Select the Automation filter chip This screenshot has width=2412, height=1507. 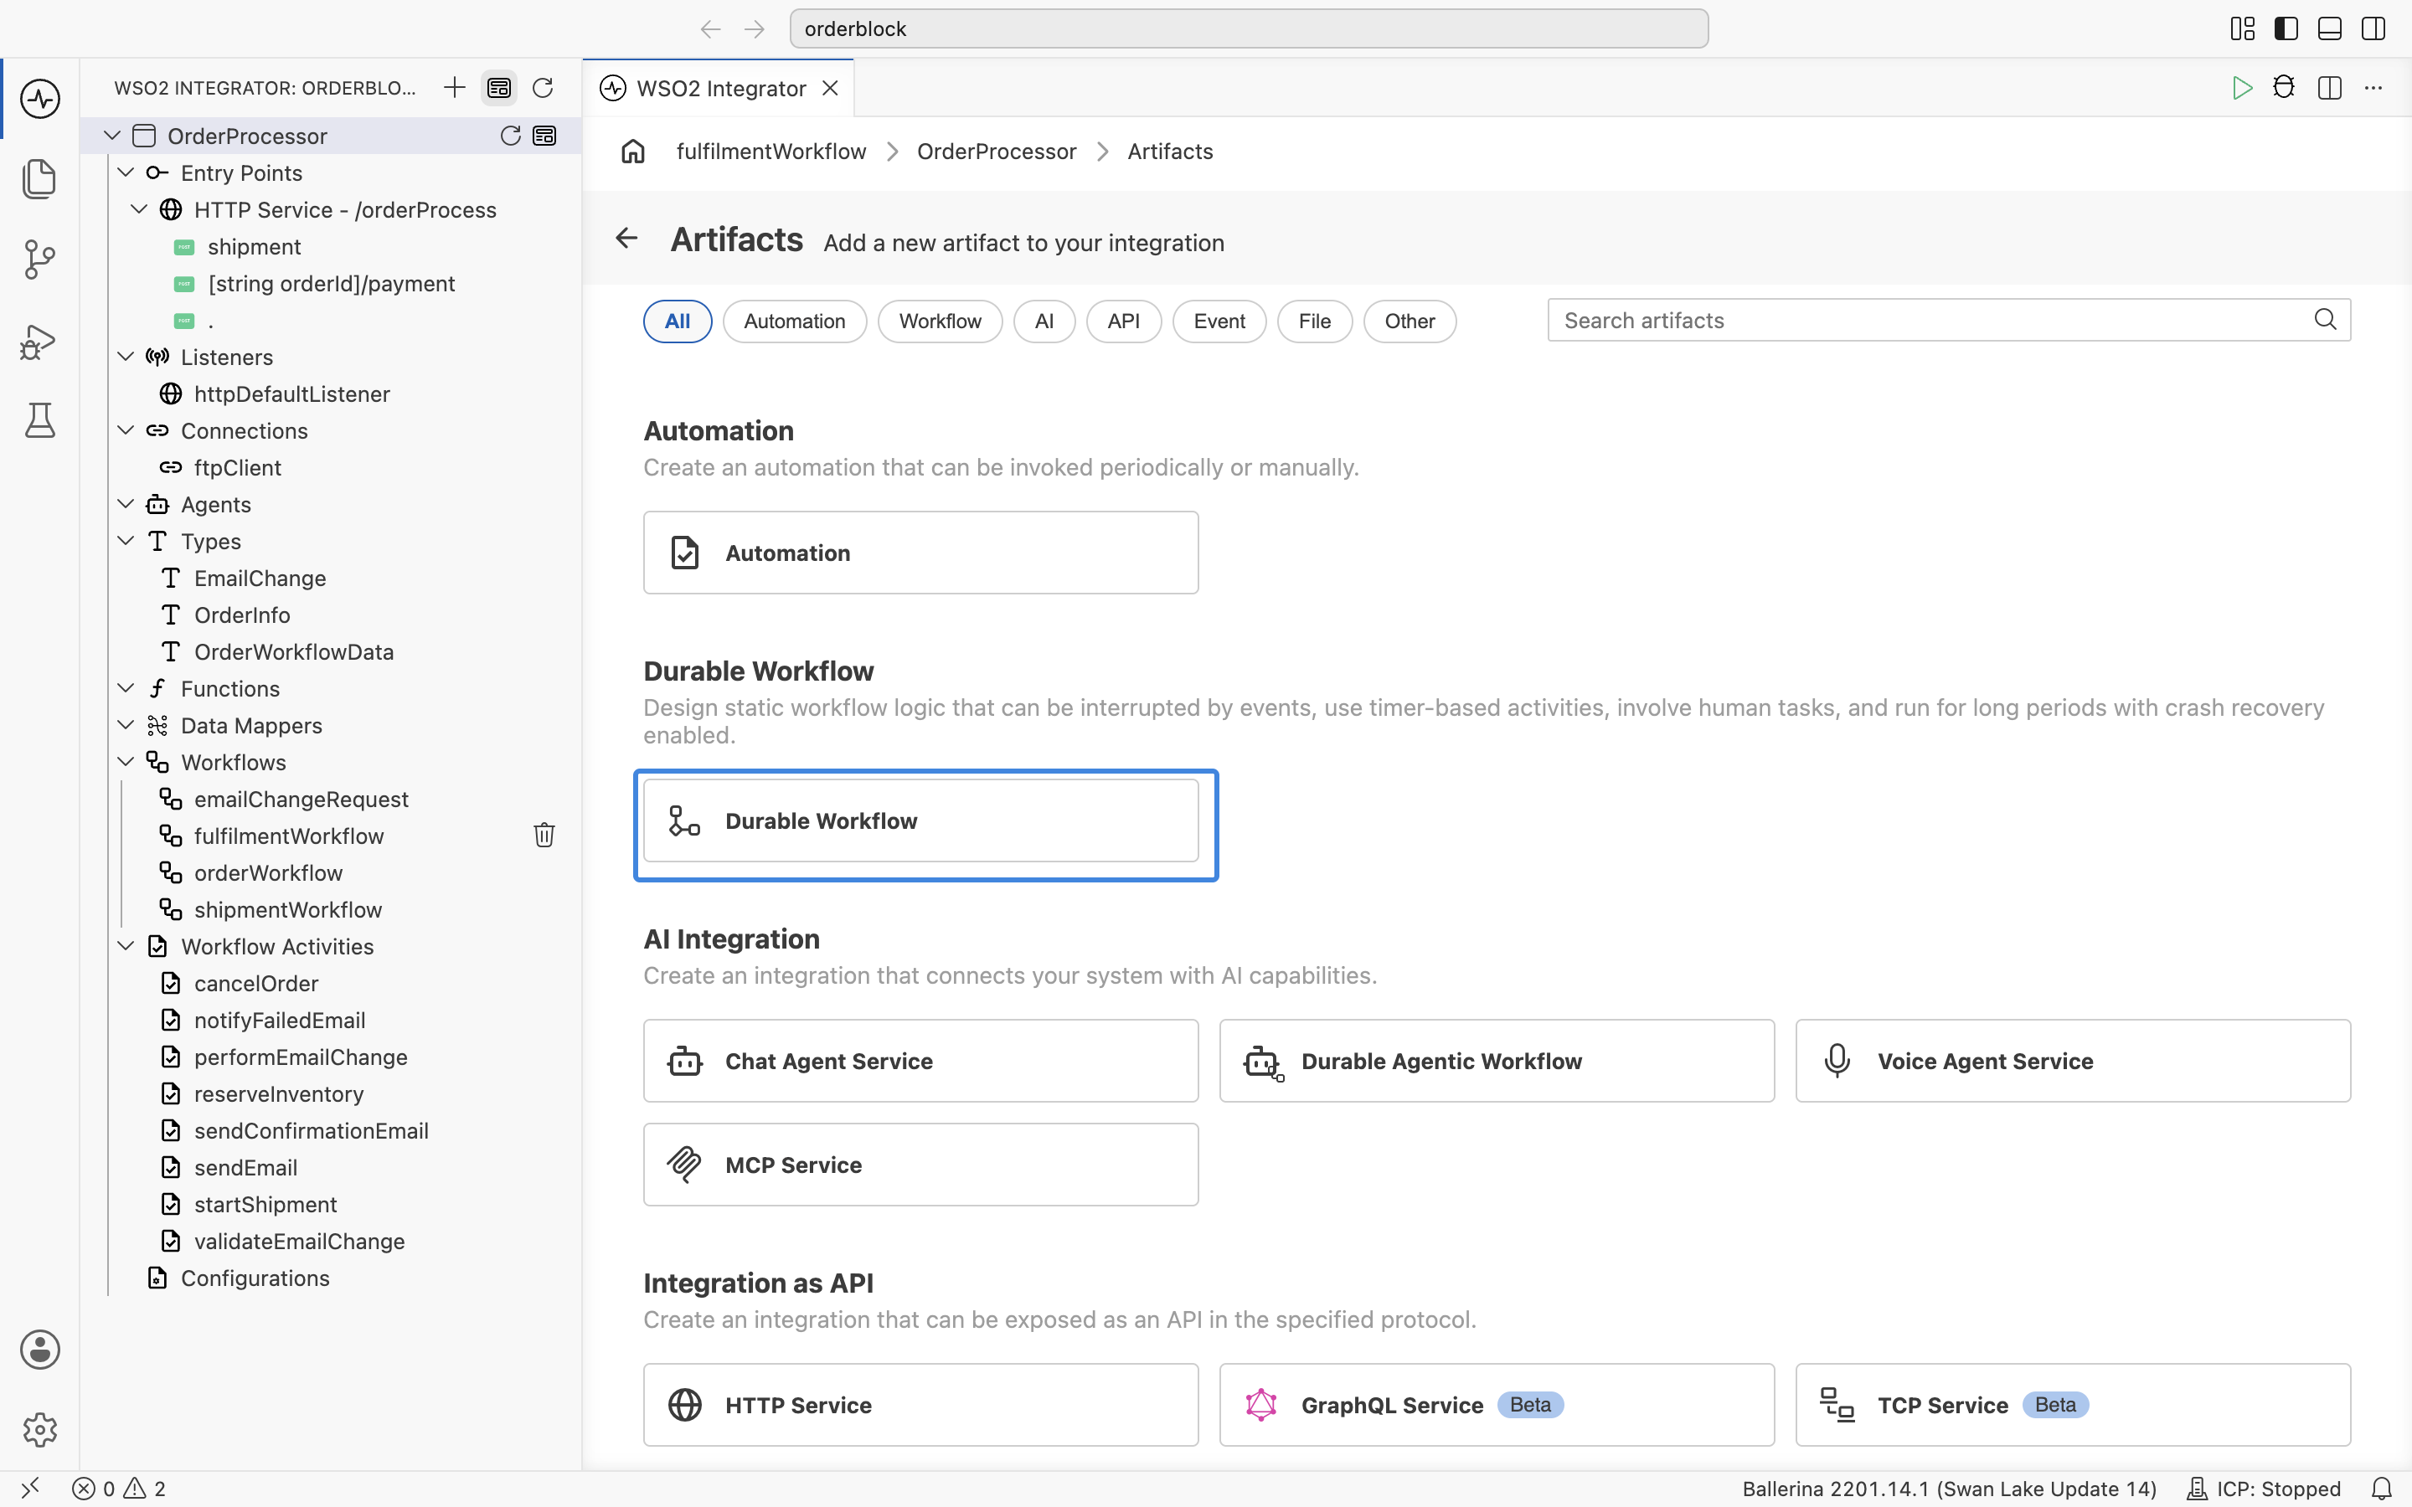(794, 321)
